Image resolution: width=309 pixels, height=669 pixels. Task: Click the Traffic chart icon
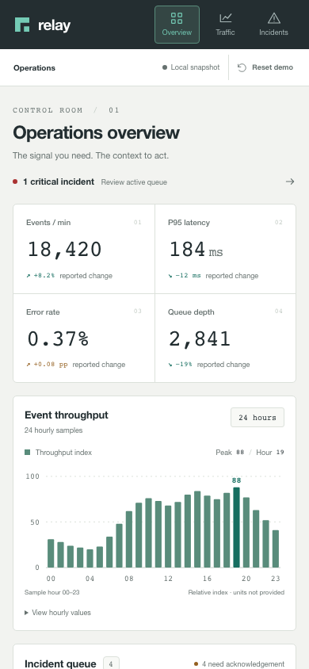pyautogui.click(x=226, y=18)
